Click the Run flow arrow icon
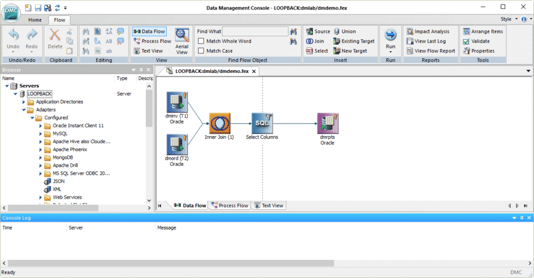The height and width of the screenshot is (278, 534). coord(390,36)
